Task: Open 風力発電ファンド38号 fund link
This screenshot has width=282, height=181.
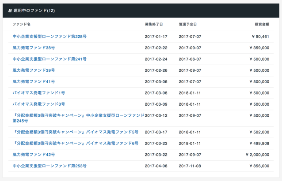Action: [x=34, y=48]
